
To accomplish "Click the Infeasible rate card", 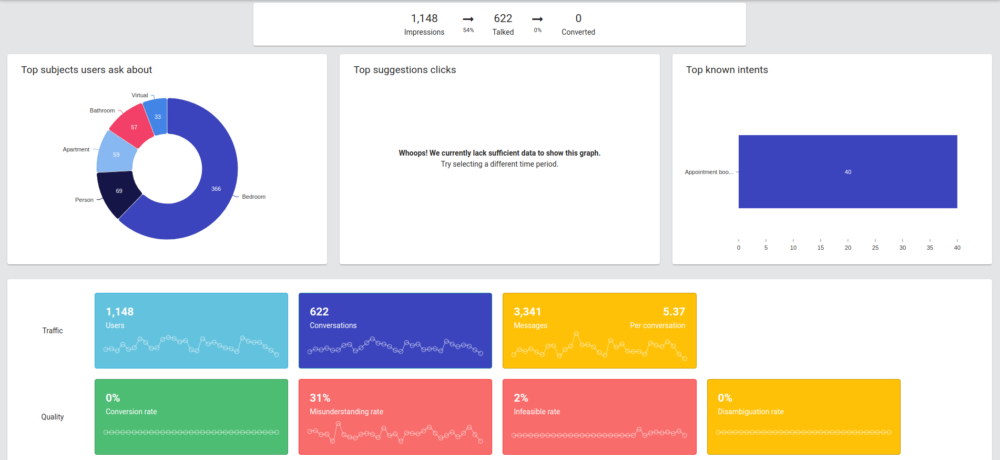I will tap(599, 417).
